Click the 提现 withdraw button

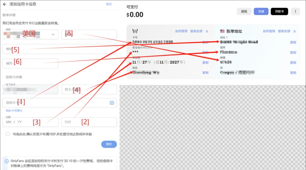click(x=244, y=12)
